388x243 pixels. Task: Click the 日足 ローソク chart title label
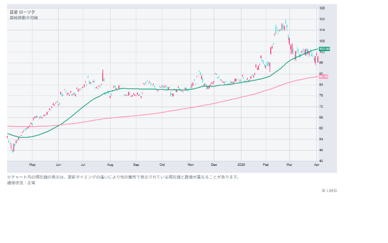click(x=21, y=11)
